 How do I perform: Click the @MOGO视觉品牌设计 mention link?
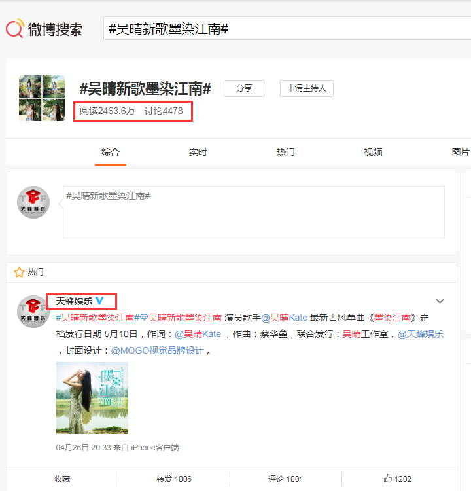(157, 350)
